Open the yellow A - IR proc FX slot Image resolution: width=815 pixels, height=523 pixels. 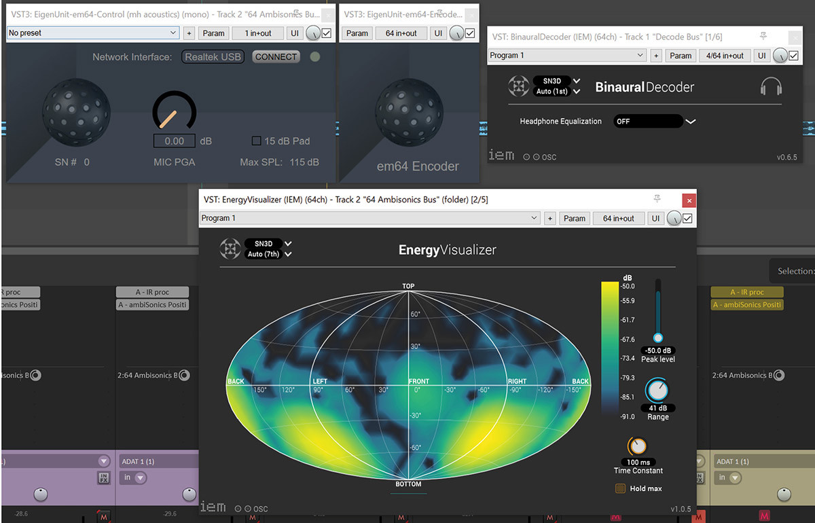747,292
